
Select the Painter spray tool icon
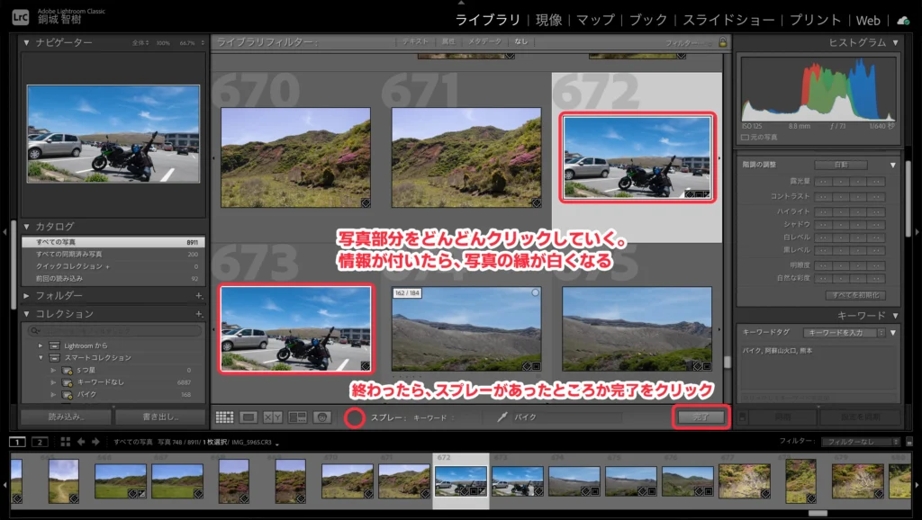point(354,417)
